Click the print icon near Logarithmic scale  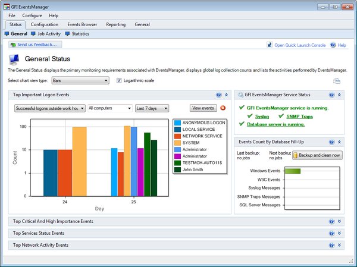click(337, 81)
